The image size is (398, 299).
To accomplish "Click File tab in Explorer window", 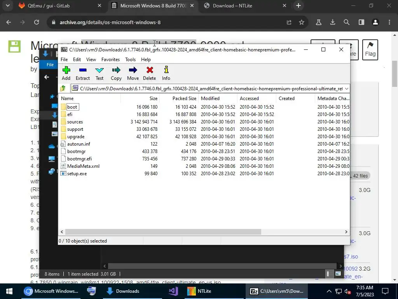I will pos(50,65).
